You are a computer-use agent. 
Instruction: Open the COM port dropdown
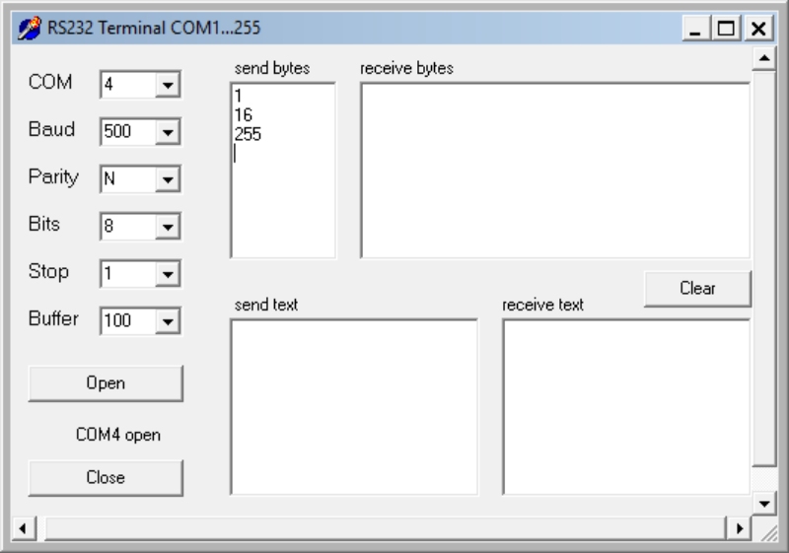[x=168, y=86]
